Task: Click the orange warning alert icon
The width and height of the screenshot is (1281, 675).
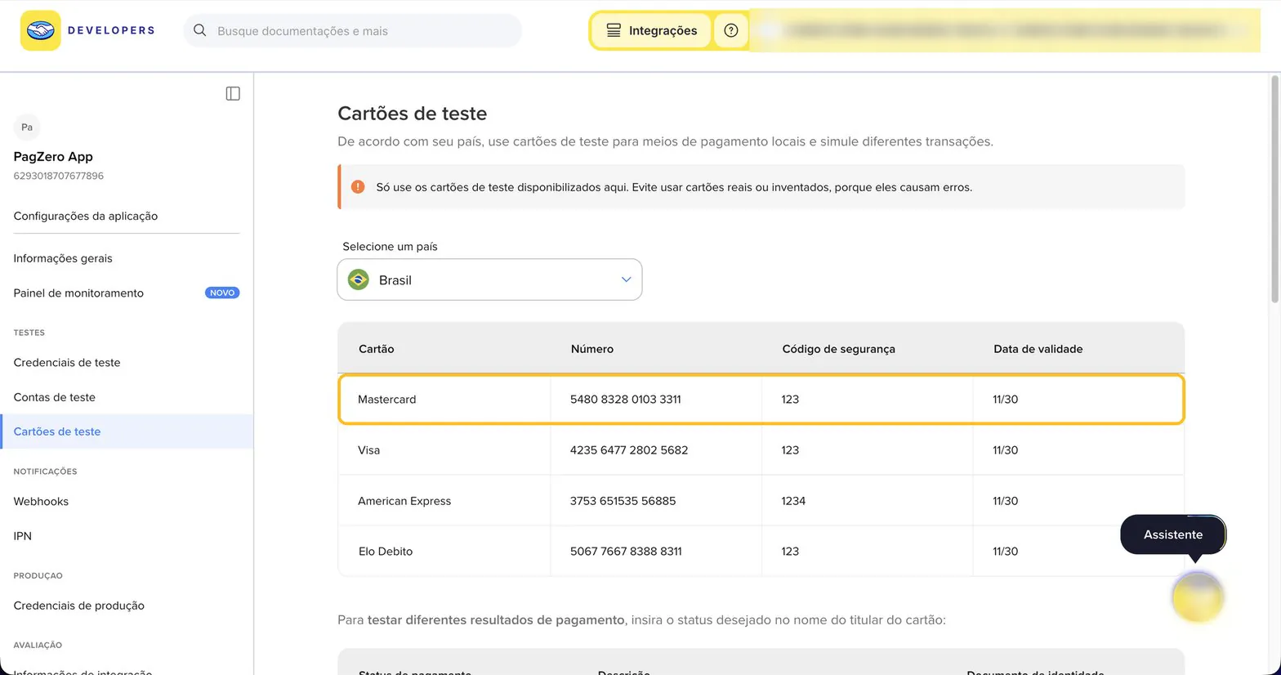Action: 358,186
